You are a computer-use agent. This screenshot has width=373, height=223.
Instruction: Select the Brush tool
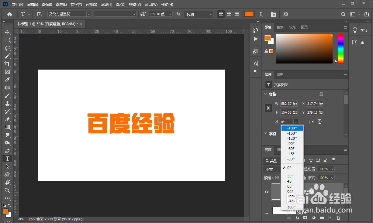(7, 95)
